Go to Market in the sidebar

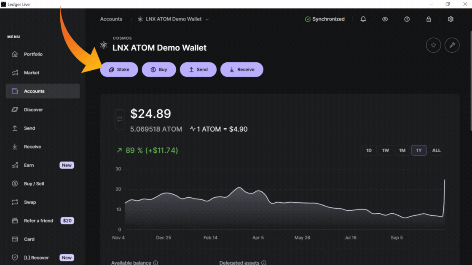click(x=31, y=73)
